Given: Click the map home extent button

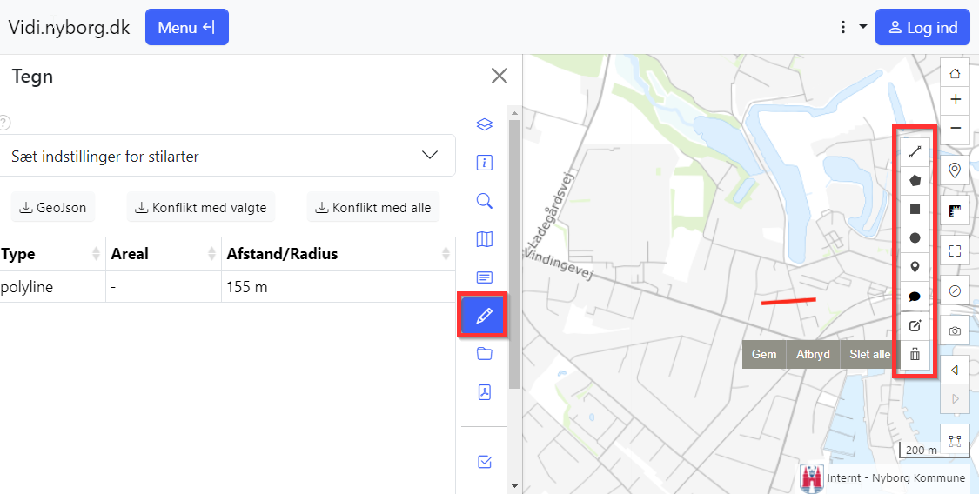Looking at the screenshot, I should coord(956,73).
